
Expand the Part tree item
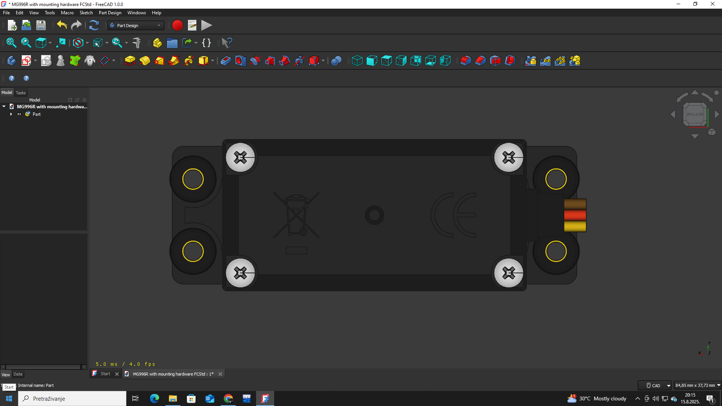(11, 114)
